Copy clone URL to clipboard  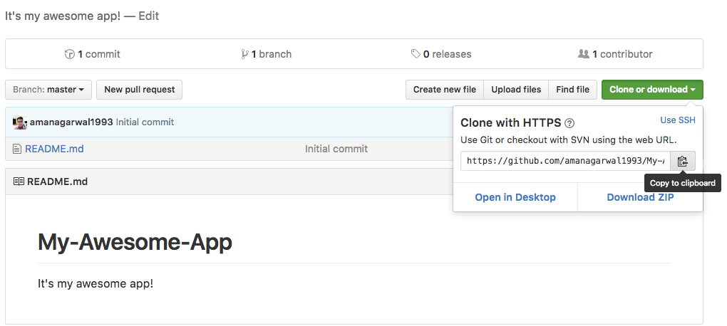tap(682, 161)
